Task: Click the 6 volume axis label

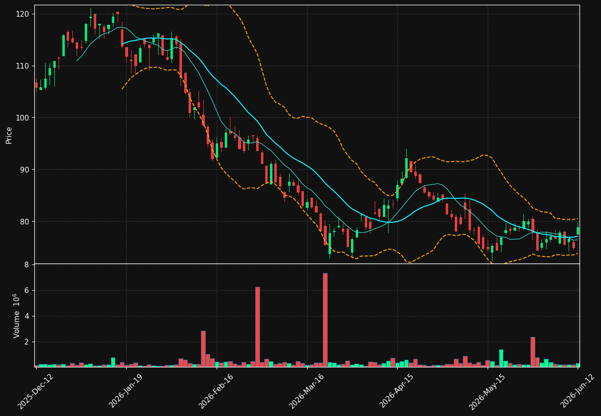Action: 27,291
